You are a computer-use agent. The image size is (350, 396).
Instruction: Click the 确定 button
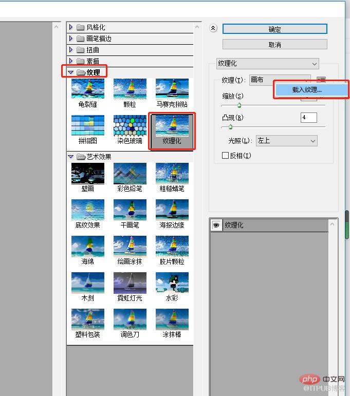point(274,29)
